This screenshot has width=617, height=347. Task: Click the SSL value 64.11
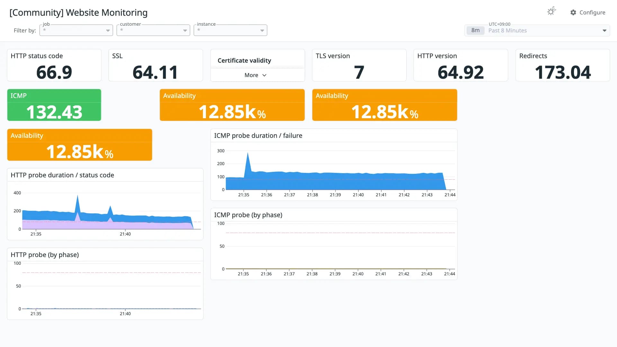click(155, 72)
